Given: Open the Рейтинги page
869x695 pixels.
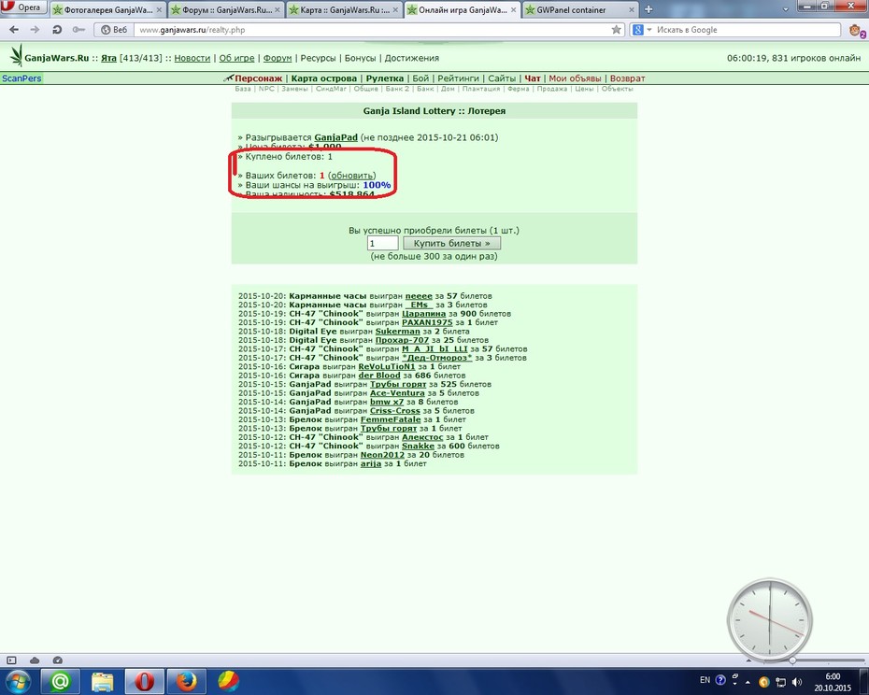Looking at the screenshot, I should (x=459, y=78).
